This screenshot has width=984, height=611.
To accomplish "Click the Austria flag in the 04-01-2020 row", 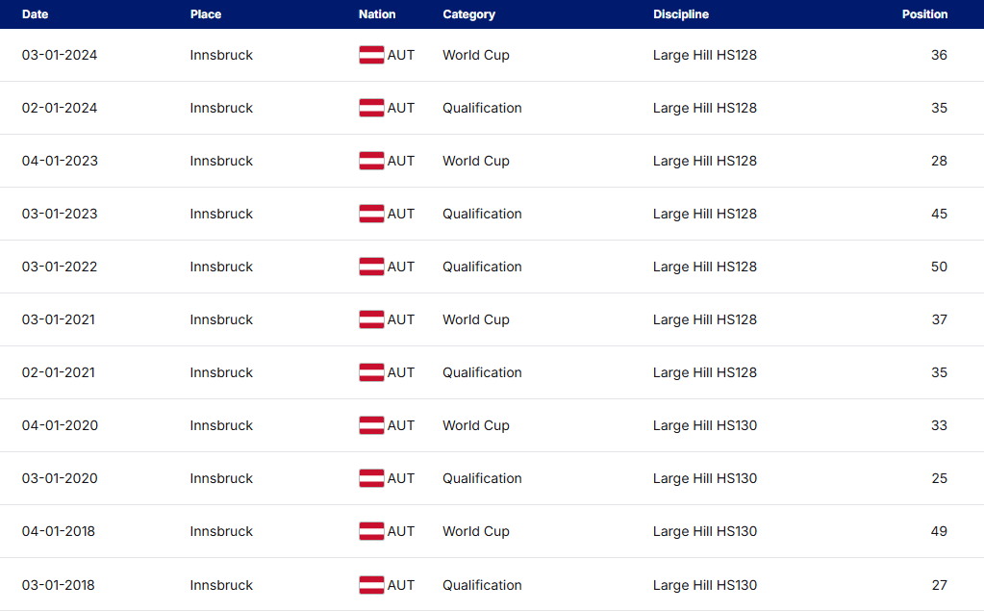I will [x=371, y=425].
